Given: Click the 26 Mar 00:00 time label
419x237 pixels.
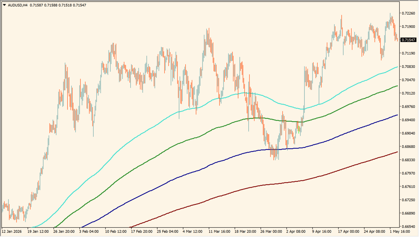Looking at the screenshot, I should [x=271, y=232].
